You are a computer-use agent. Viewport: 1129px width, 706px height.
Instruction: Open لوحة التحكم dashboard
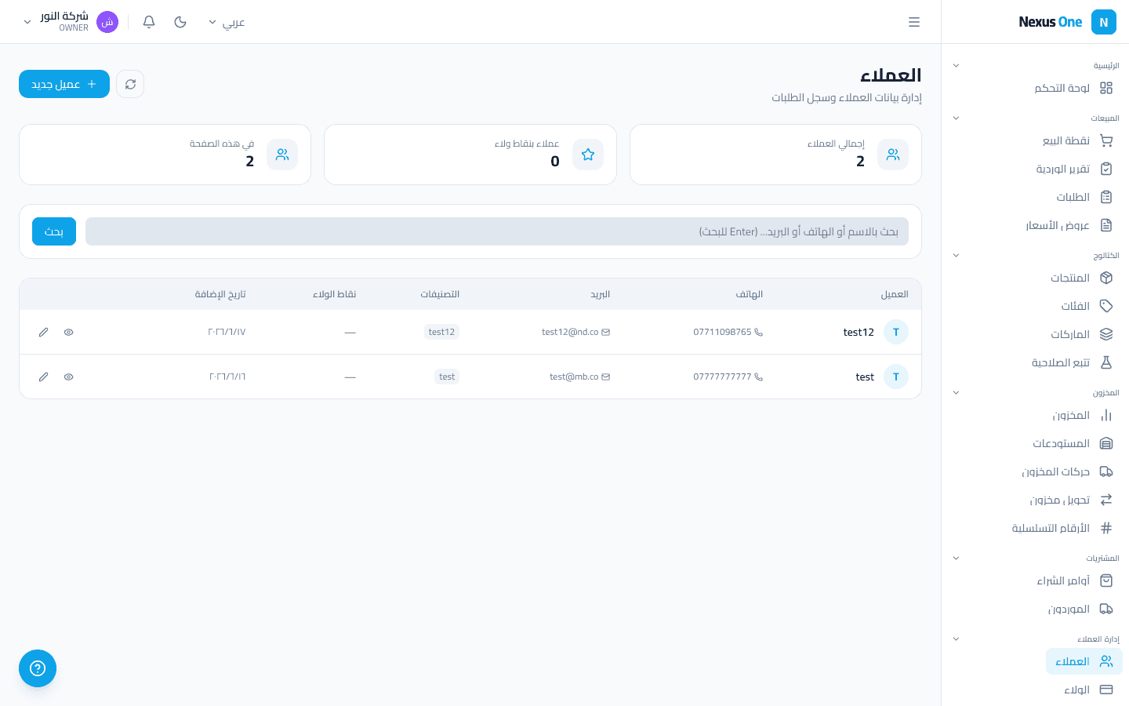[1073, 88]
